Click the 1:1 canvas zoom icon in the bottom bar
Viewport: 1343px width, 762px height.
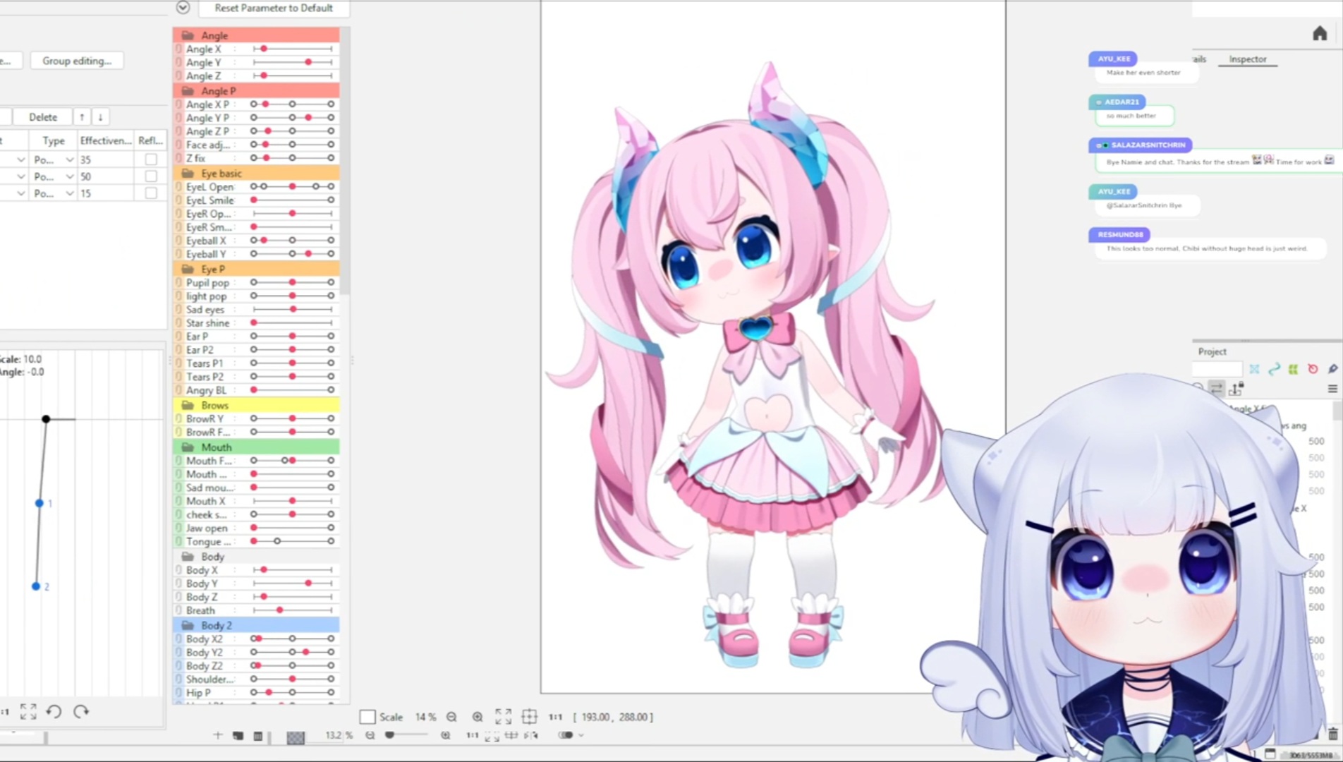(473, 735)
